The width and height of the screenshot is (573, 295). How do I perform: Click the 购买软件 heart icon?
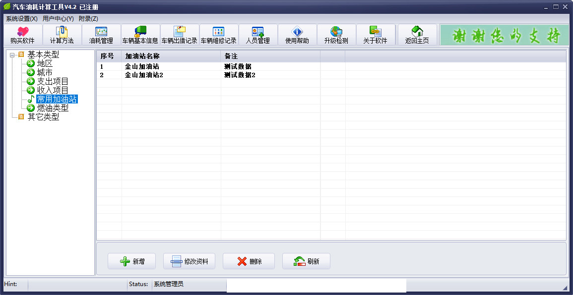tap(23, 32)
